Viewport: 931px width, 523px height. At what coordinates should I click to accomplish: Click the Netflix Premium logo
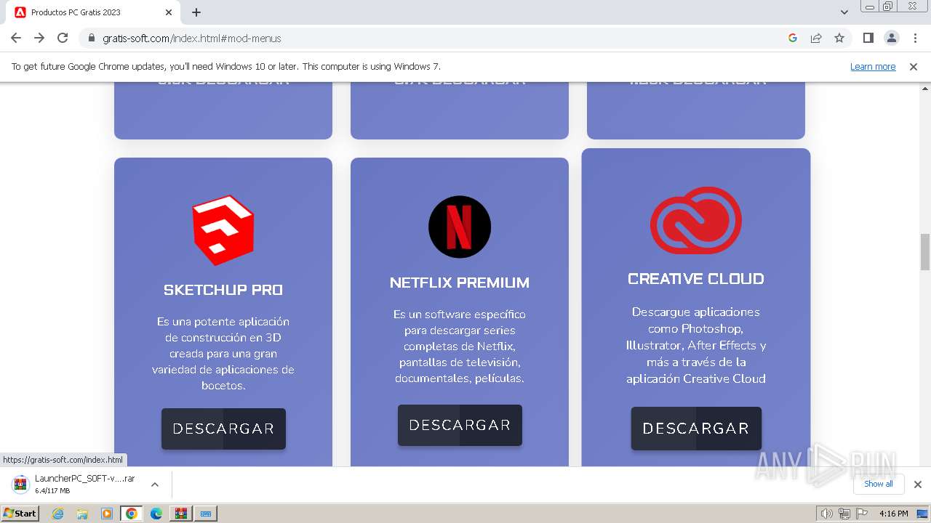460,227
